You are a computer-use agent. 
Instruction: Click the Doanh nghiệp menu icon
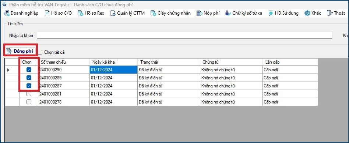(x=7, y=13)
